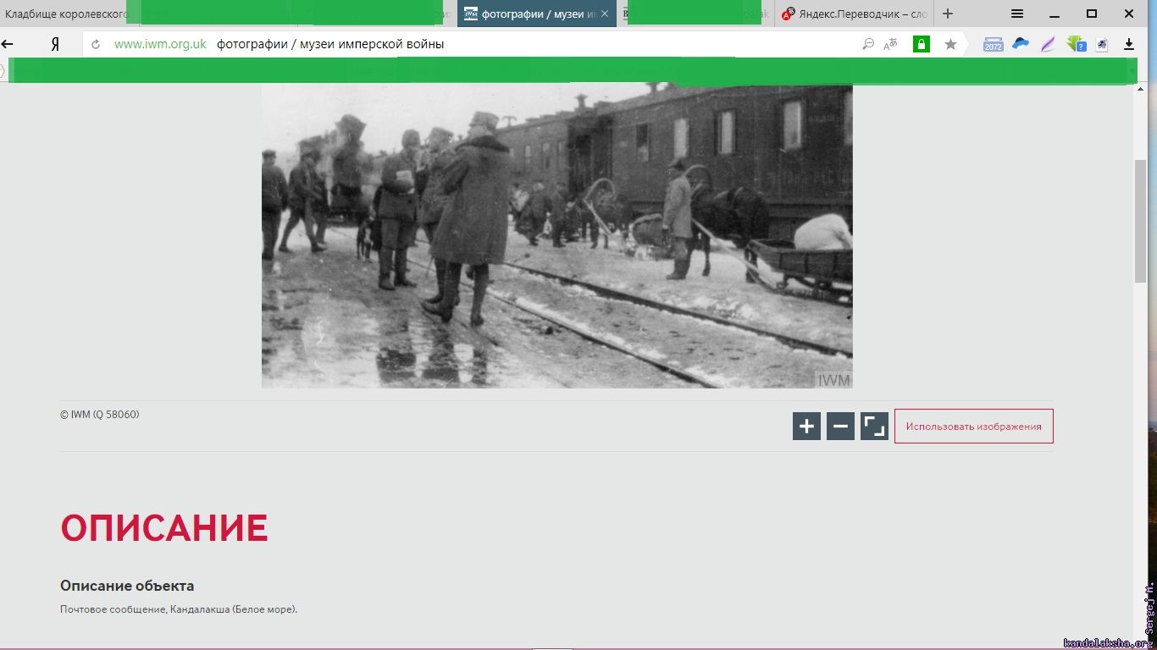The image size is (1157, 650).
Task: Click the purple feather extension icon
Action: coord(1048,44)
